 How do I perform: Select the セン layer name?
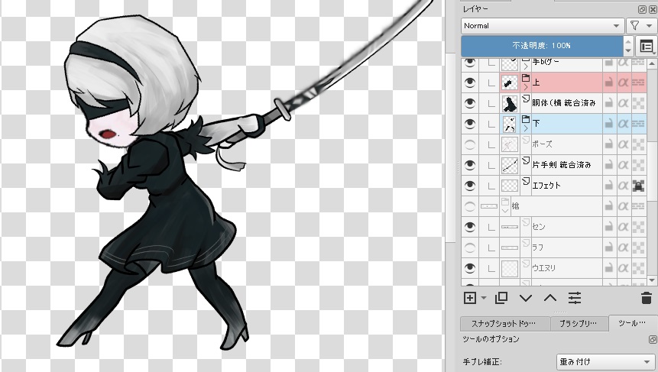pos(539,227)
